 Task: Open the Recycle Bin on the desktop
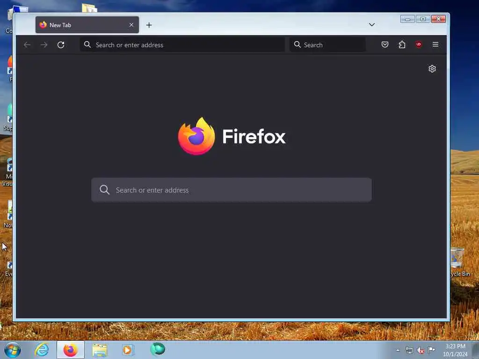coord(459,262)
